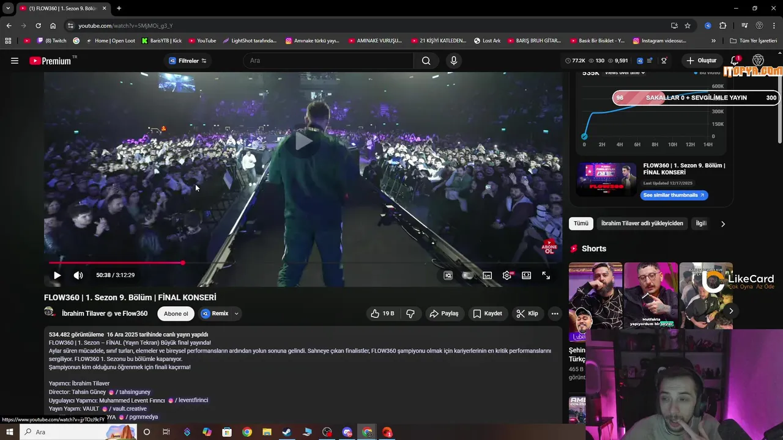Mute the video with the speaker icon

(78, 275)
